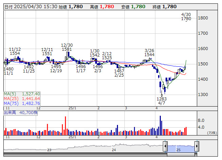Click the 4/7 1283 low annotation
Image resolution: width=222 pixels, height=160 pixels.
161,101
